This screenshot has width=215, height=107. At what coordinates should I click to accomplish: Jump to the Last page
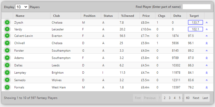point(205,98)
